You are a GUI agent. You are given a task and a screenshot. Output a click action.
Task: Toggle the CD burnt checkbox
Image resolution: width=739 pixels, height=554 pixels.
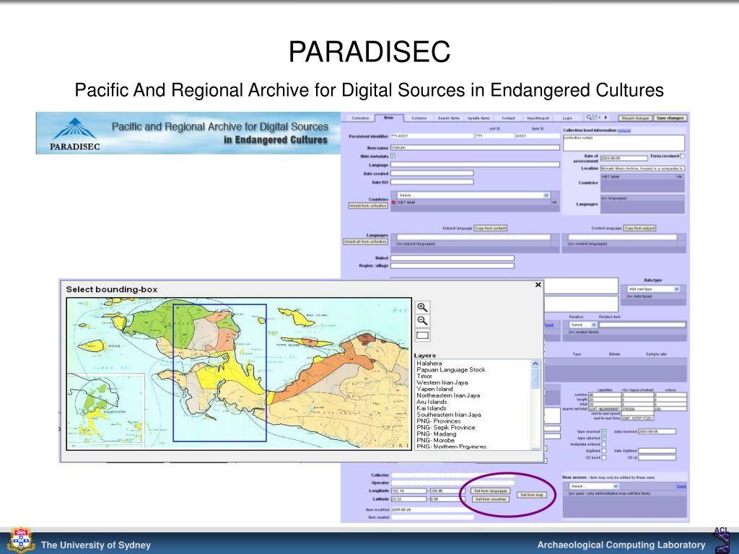click(x=603, y=457)
